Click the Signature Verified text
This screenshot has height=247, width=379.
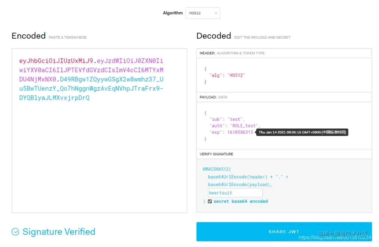click(x=59, y=232)
